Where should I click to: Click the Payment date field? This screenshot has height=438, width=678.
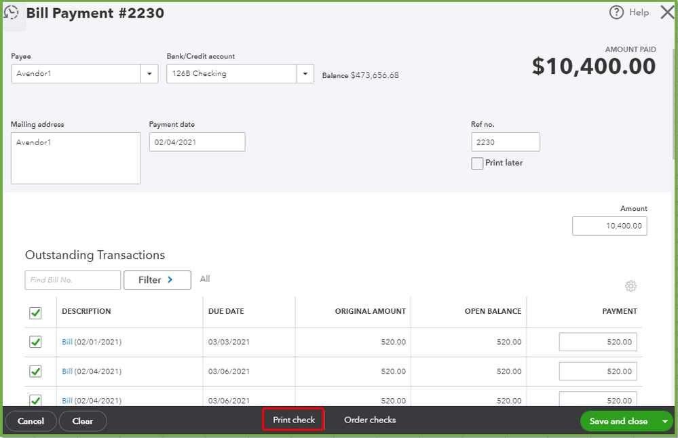(197, 142)
